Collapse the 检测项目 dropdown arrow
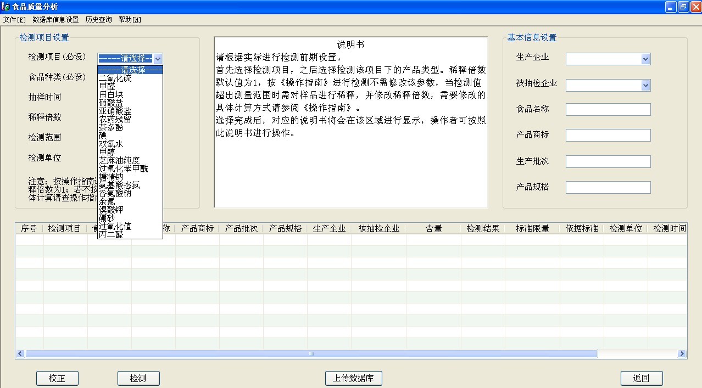Screen dimensions: 702x388 [x=158, y=59]
